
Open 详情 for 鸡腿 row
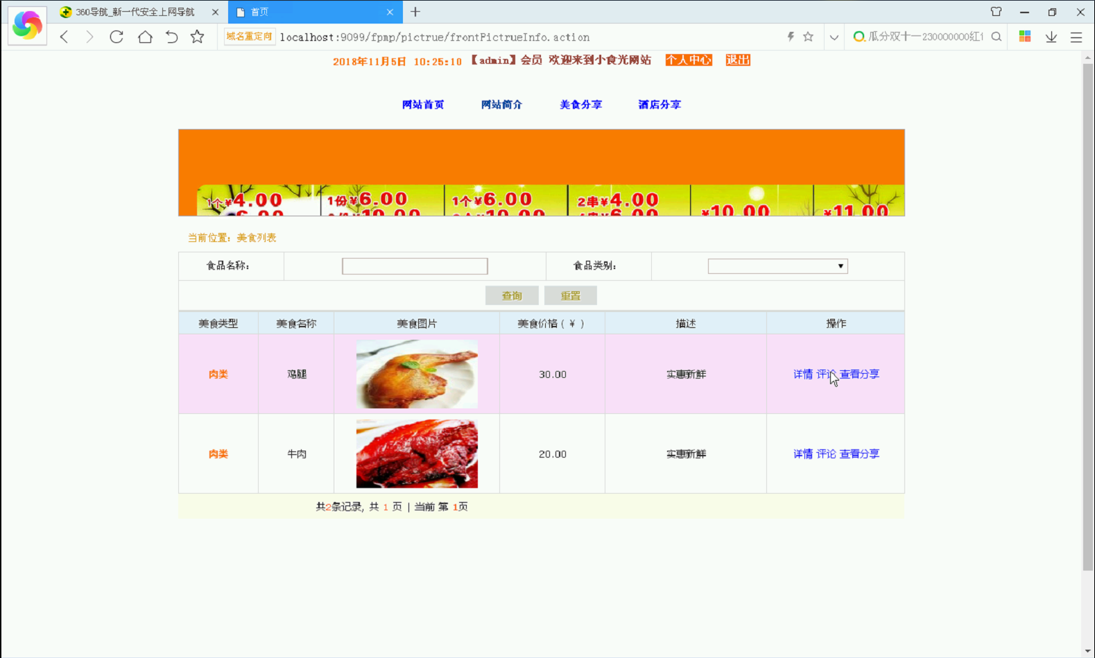pyautogui.click(x=803, y=374)
